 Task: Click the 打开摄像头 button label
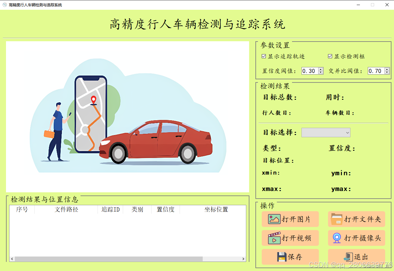point(363,238)
